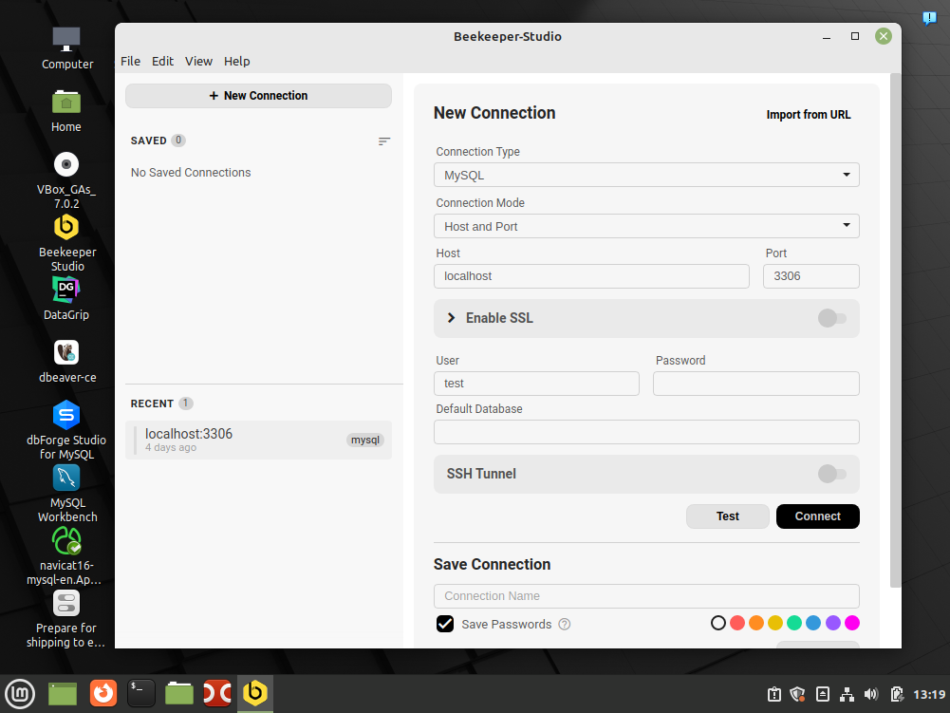Open recent connection localhost:3306
This screenshot has width=950, height=713.
point(258,440)
